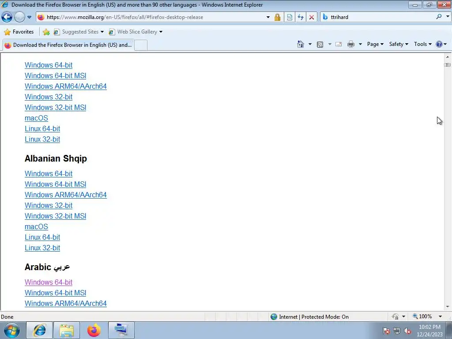Click Albanian Windows 32-bit link
The width and height of the screenshot is (452, 339).
[49, 206]
